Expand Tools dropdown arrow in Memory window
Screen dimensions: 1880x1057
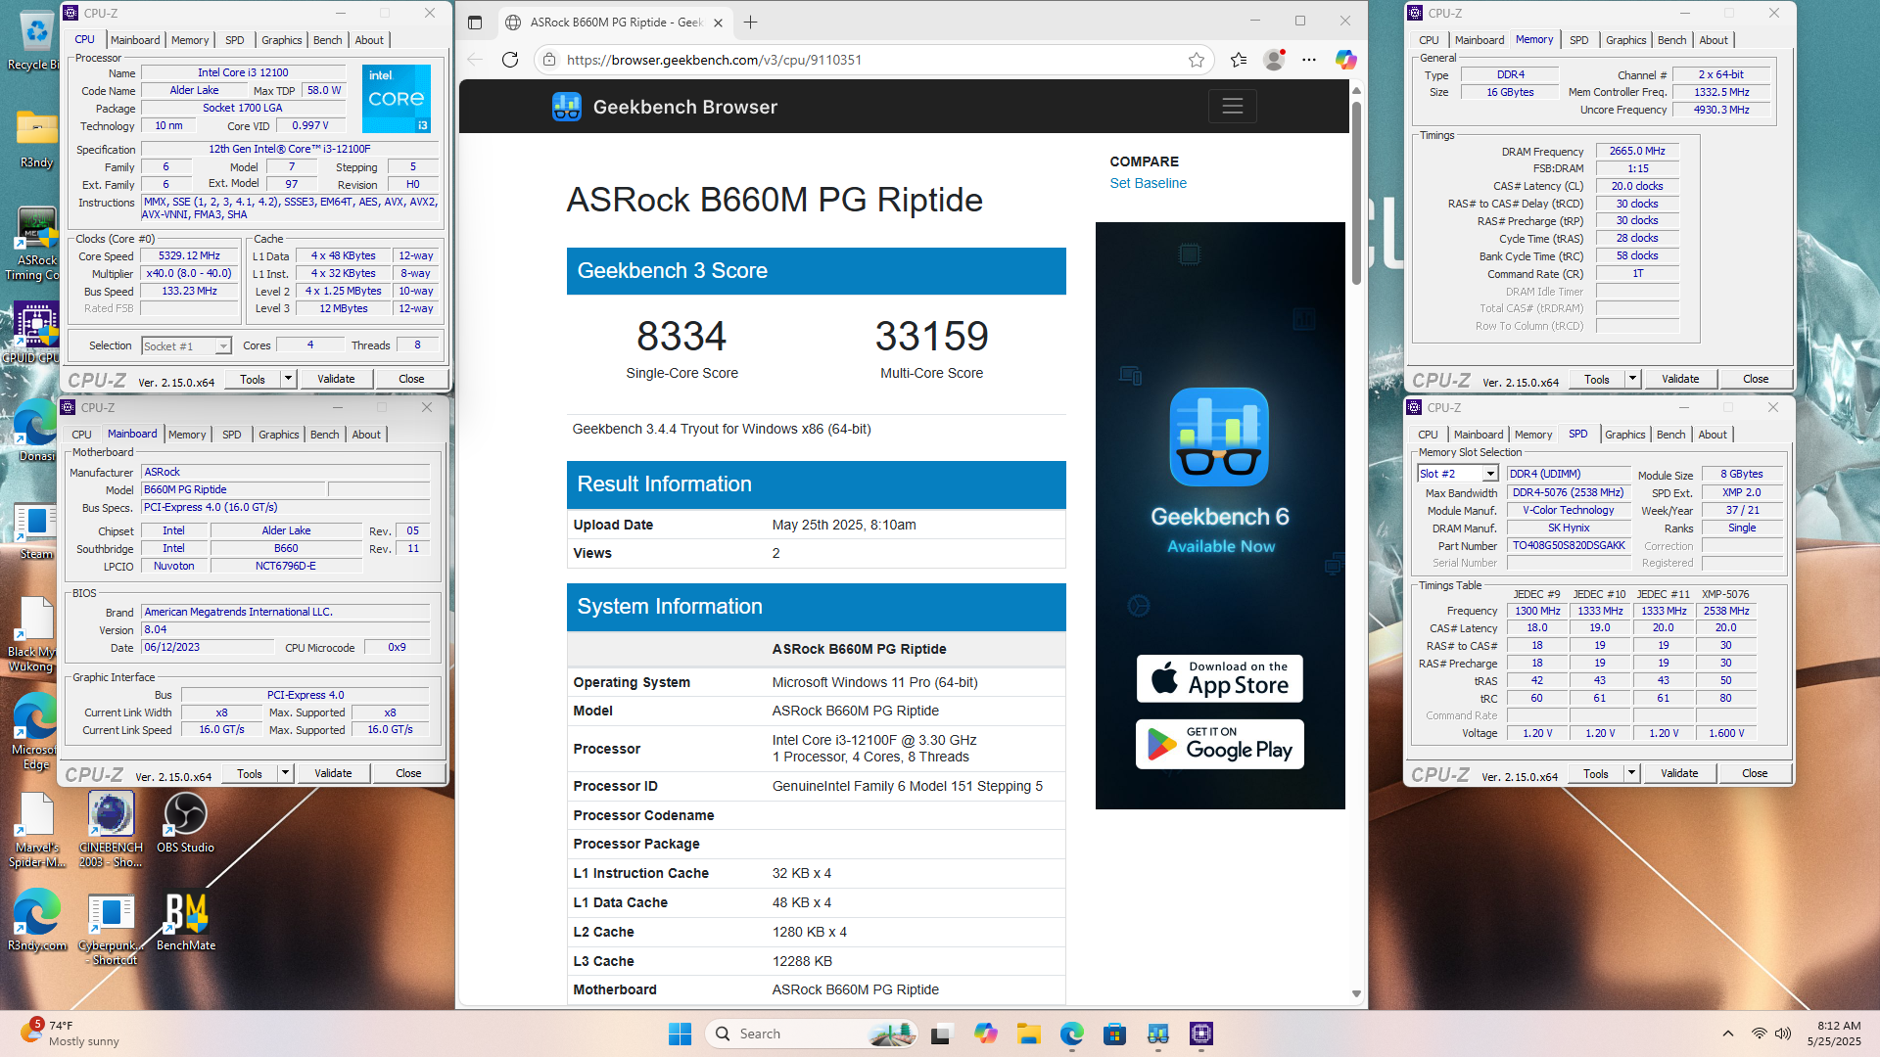pyautogui.click(x=1632, y=379)
